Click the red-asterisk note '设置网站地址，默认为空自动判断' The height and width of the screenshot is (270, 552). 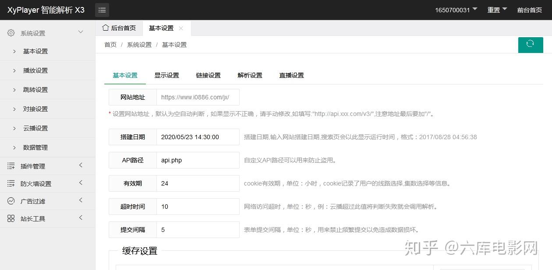click(x=272, y=114)
